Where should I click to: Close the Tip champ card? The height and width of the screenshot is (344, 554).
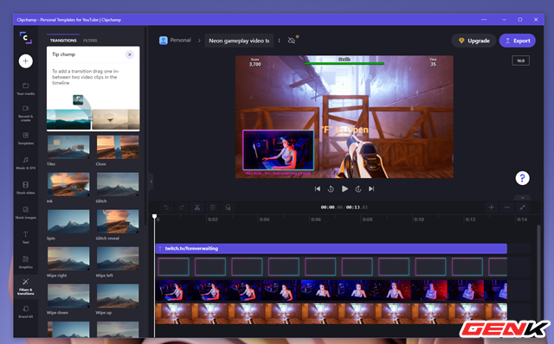130,54
